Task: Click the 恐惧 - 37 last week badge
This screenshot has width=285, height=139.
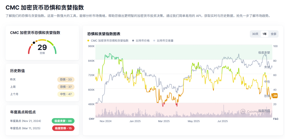Action: pyautogui.click(x=66, y=87)
